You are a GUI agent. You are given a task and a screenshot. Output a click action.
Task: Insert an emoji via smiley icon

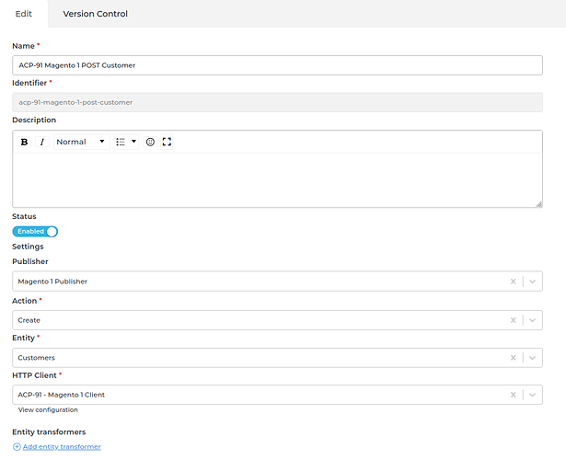pyautogui.click(x=150, y=142)
